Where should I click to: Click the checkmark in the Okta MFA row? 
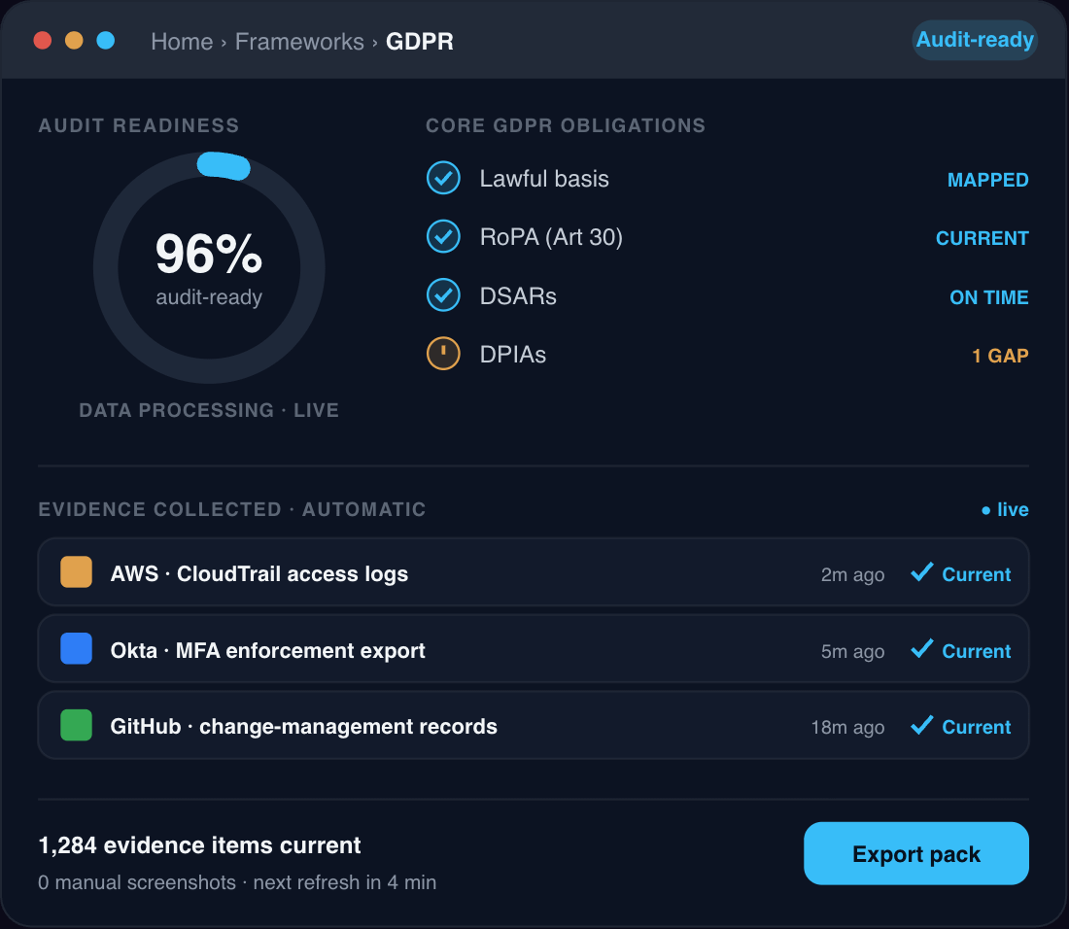(x=921, y=648)
